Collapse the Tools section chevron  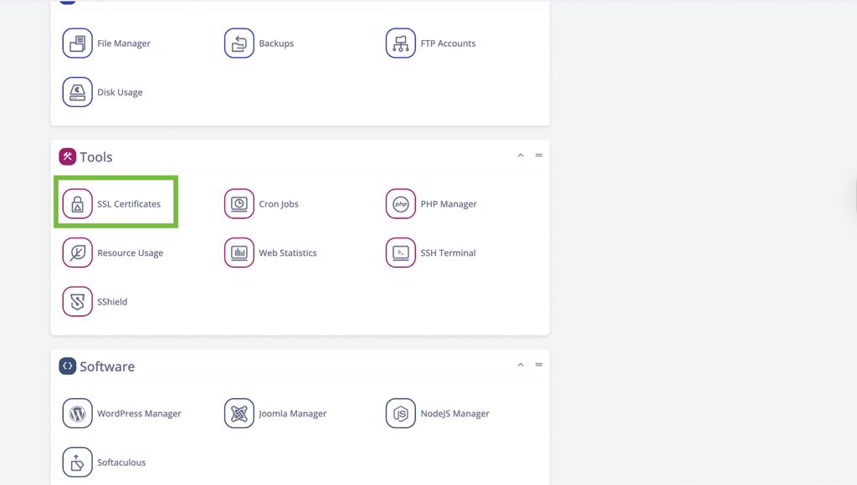coord(521,155)
